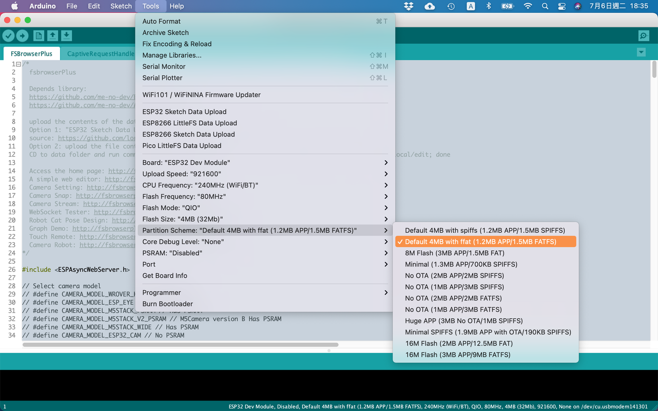Choose 16M Flash (2MB APP/12.5MB FAT)
This screenshot has width=658, height=411.
pyautogui.click(x=486, y=343)
